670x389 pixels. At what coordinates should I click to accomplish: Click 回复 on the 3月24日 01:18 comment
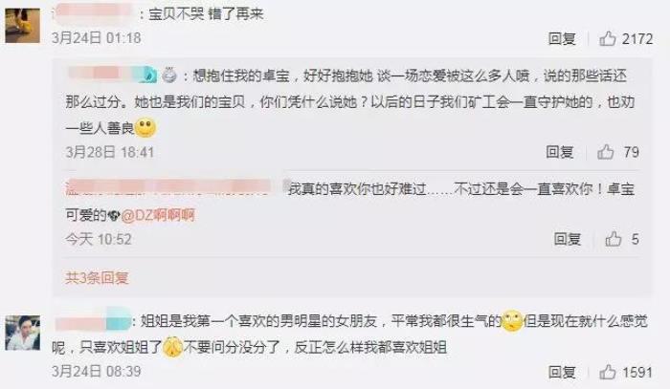[562, 39]
